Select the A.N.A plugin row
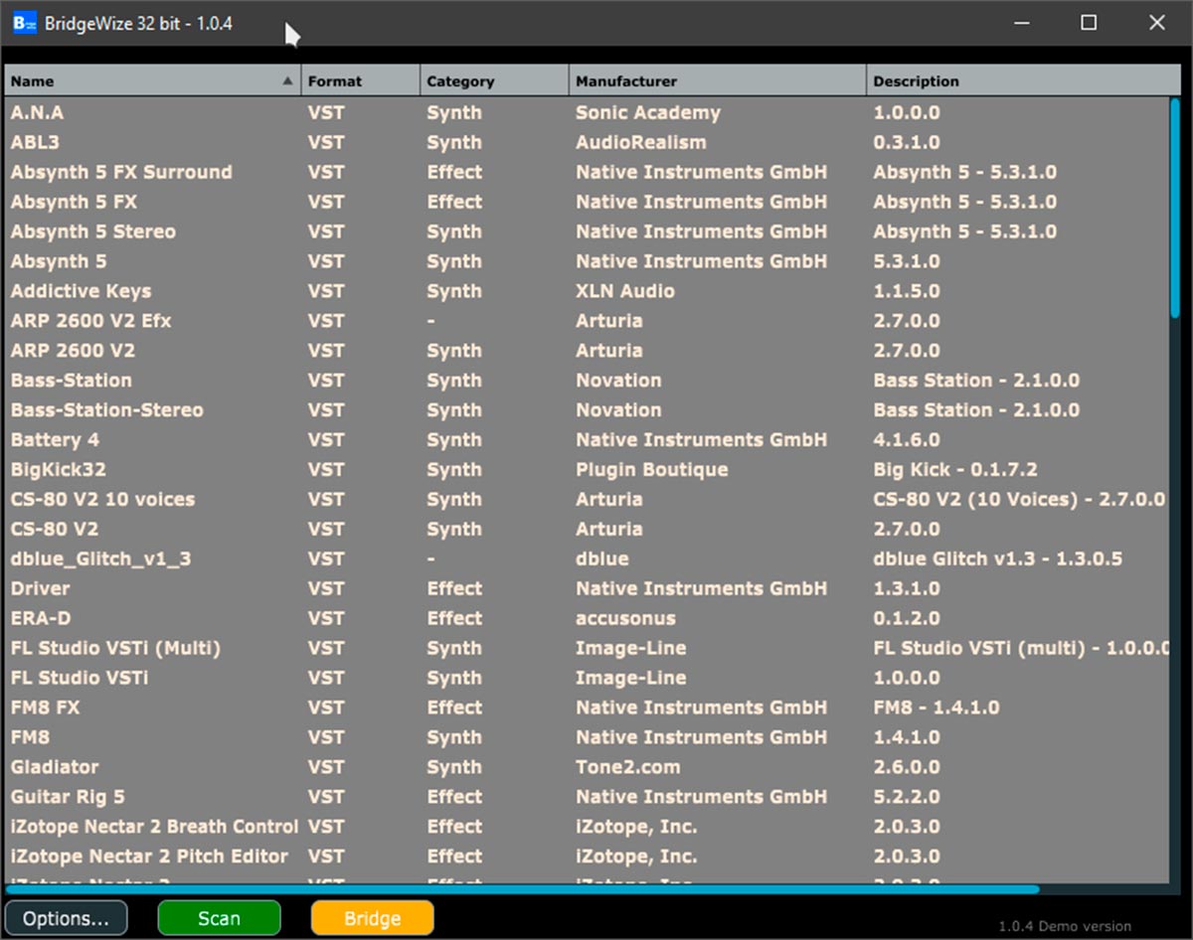The height and width of the screenshot is (940, 1193). pos(587,112)
